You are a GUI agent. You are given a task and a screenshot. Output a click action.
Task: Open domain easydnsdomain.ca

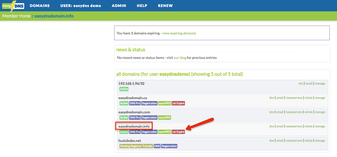[x=133, y=98]
